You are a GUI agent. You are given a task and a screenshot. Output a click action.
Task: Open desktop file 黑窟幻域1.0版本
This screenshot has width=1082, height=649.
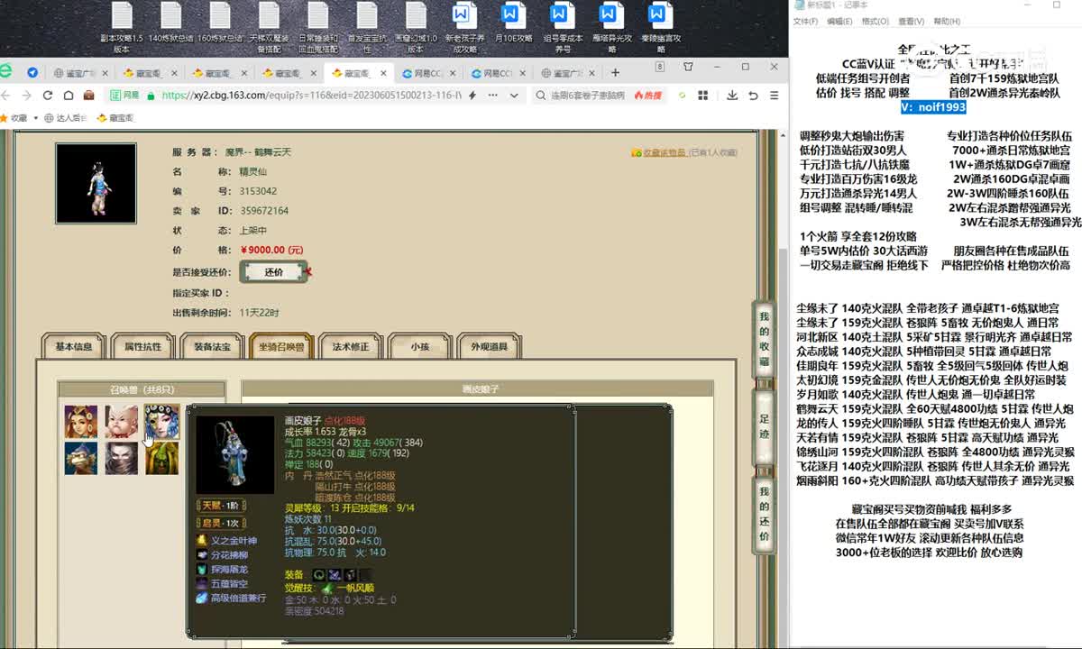416,28
